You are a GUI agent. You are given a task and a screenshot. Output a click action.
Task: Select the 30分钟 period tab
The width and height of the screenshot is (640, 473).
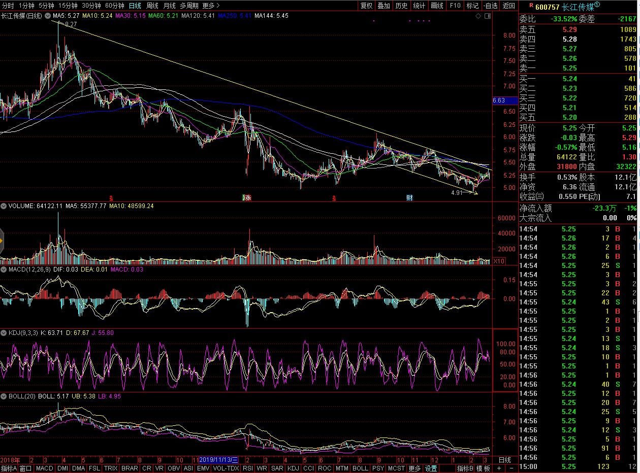pos(91,6)
